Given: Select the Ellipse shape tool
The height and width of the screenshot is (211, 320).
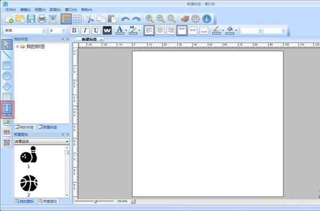Looking at the screenshot, I should tap(7, 76).
